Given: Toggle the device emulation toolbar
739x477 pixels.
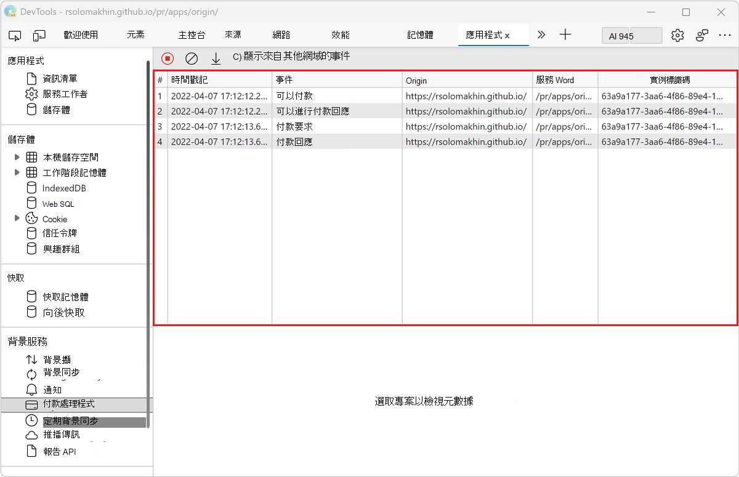Looking at the screenshot, I should [39, 35].
